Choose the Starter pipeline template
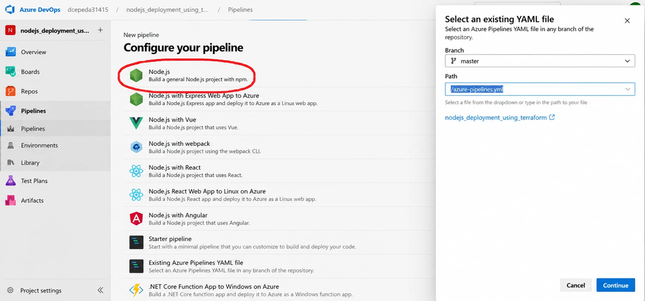 tap(280, 242)
